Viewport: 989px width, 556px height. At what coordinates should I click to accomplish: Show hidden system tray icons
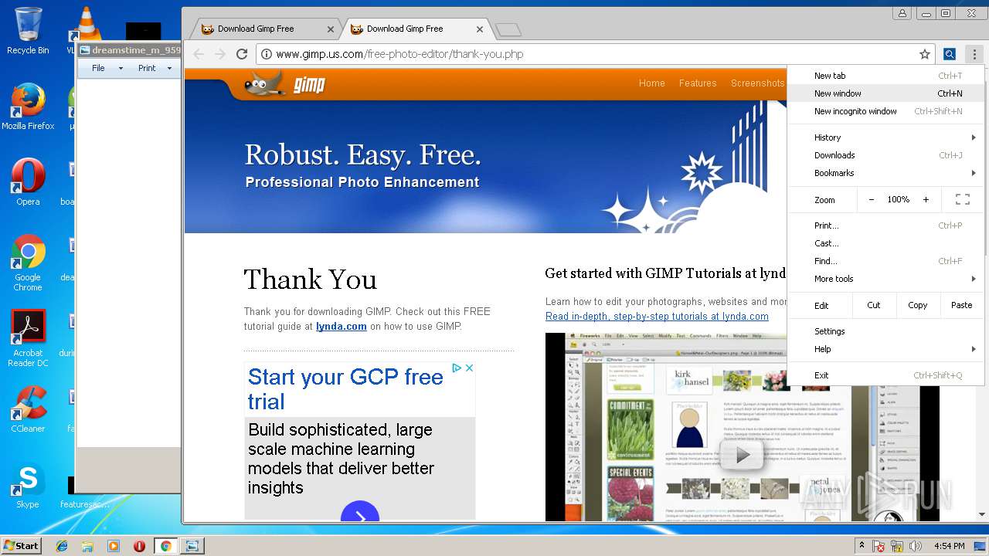pyautogui.click(x=862, y=546)
